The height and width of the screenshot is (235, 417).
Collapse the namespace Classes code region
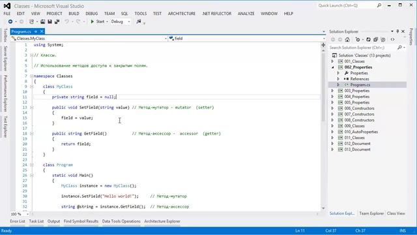(x=31, y=76)
